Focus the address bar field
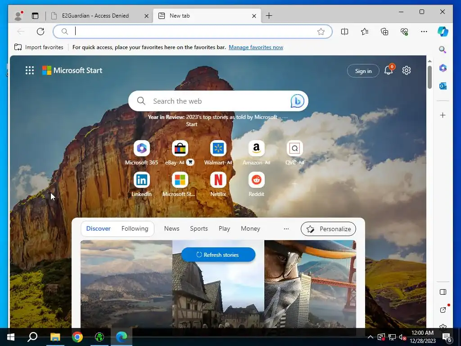This screenshot has width=461, height=346. (193, 32)
